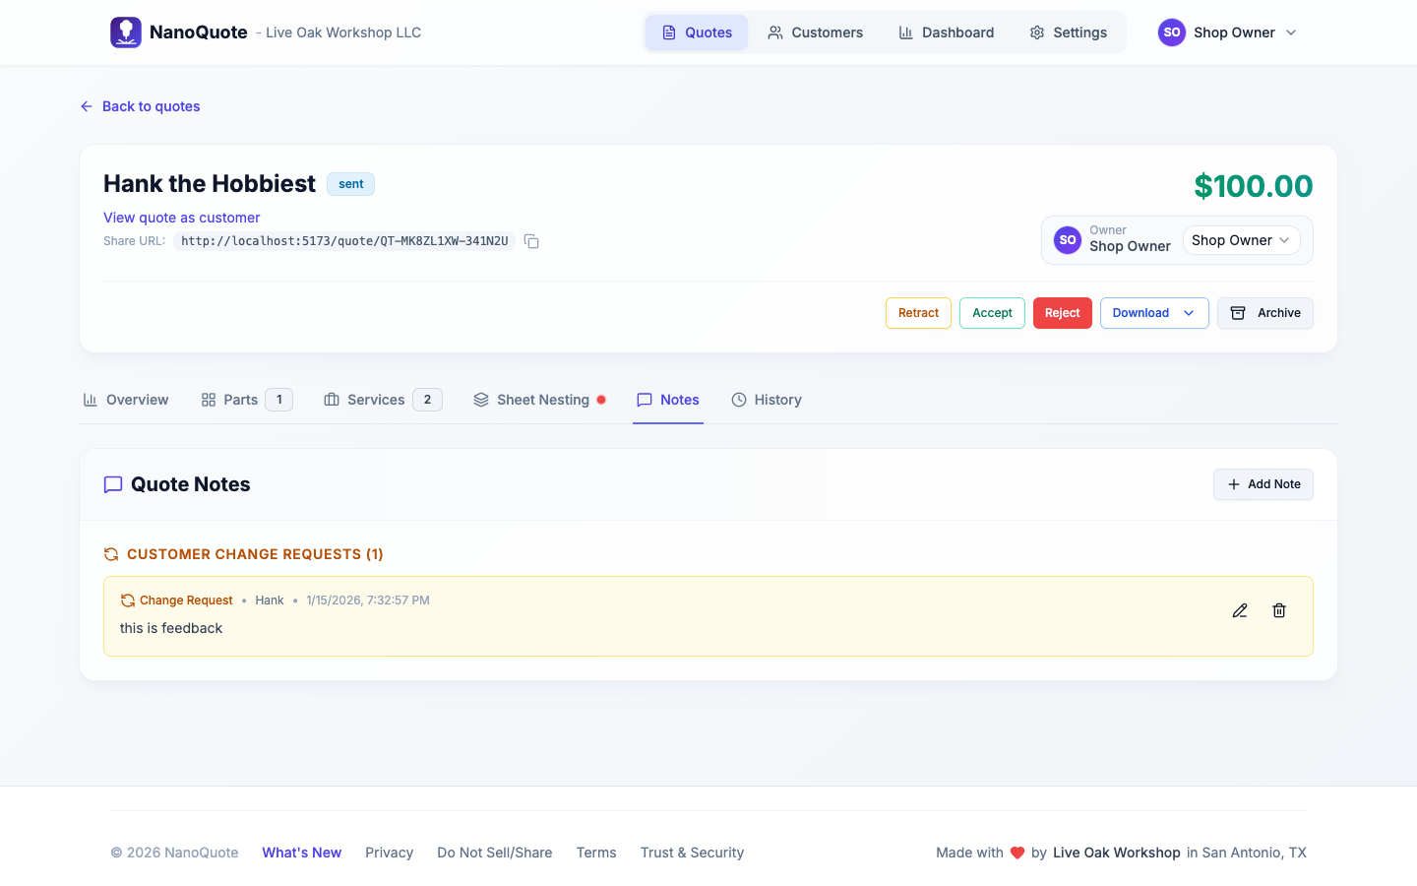Open Settings from the top navigation
1417x886 pixels.
(1068, 32)
